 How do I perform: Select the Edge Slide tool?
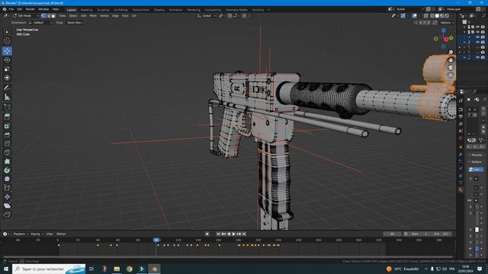coord(7,188)
